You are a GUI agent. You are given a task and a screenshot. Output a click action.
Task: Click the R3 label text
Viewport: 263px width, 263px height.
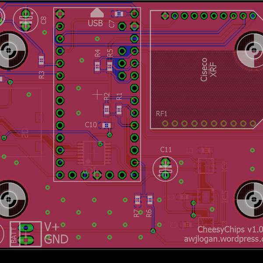(x=42, y=75)
